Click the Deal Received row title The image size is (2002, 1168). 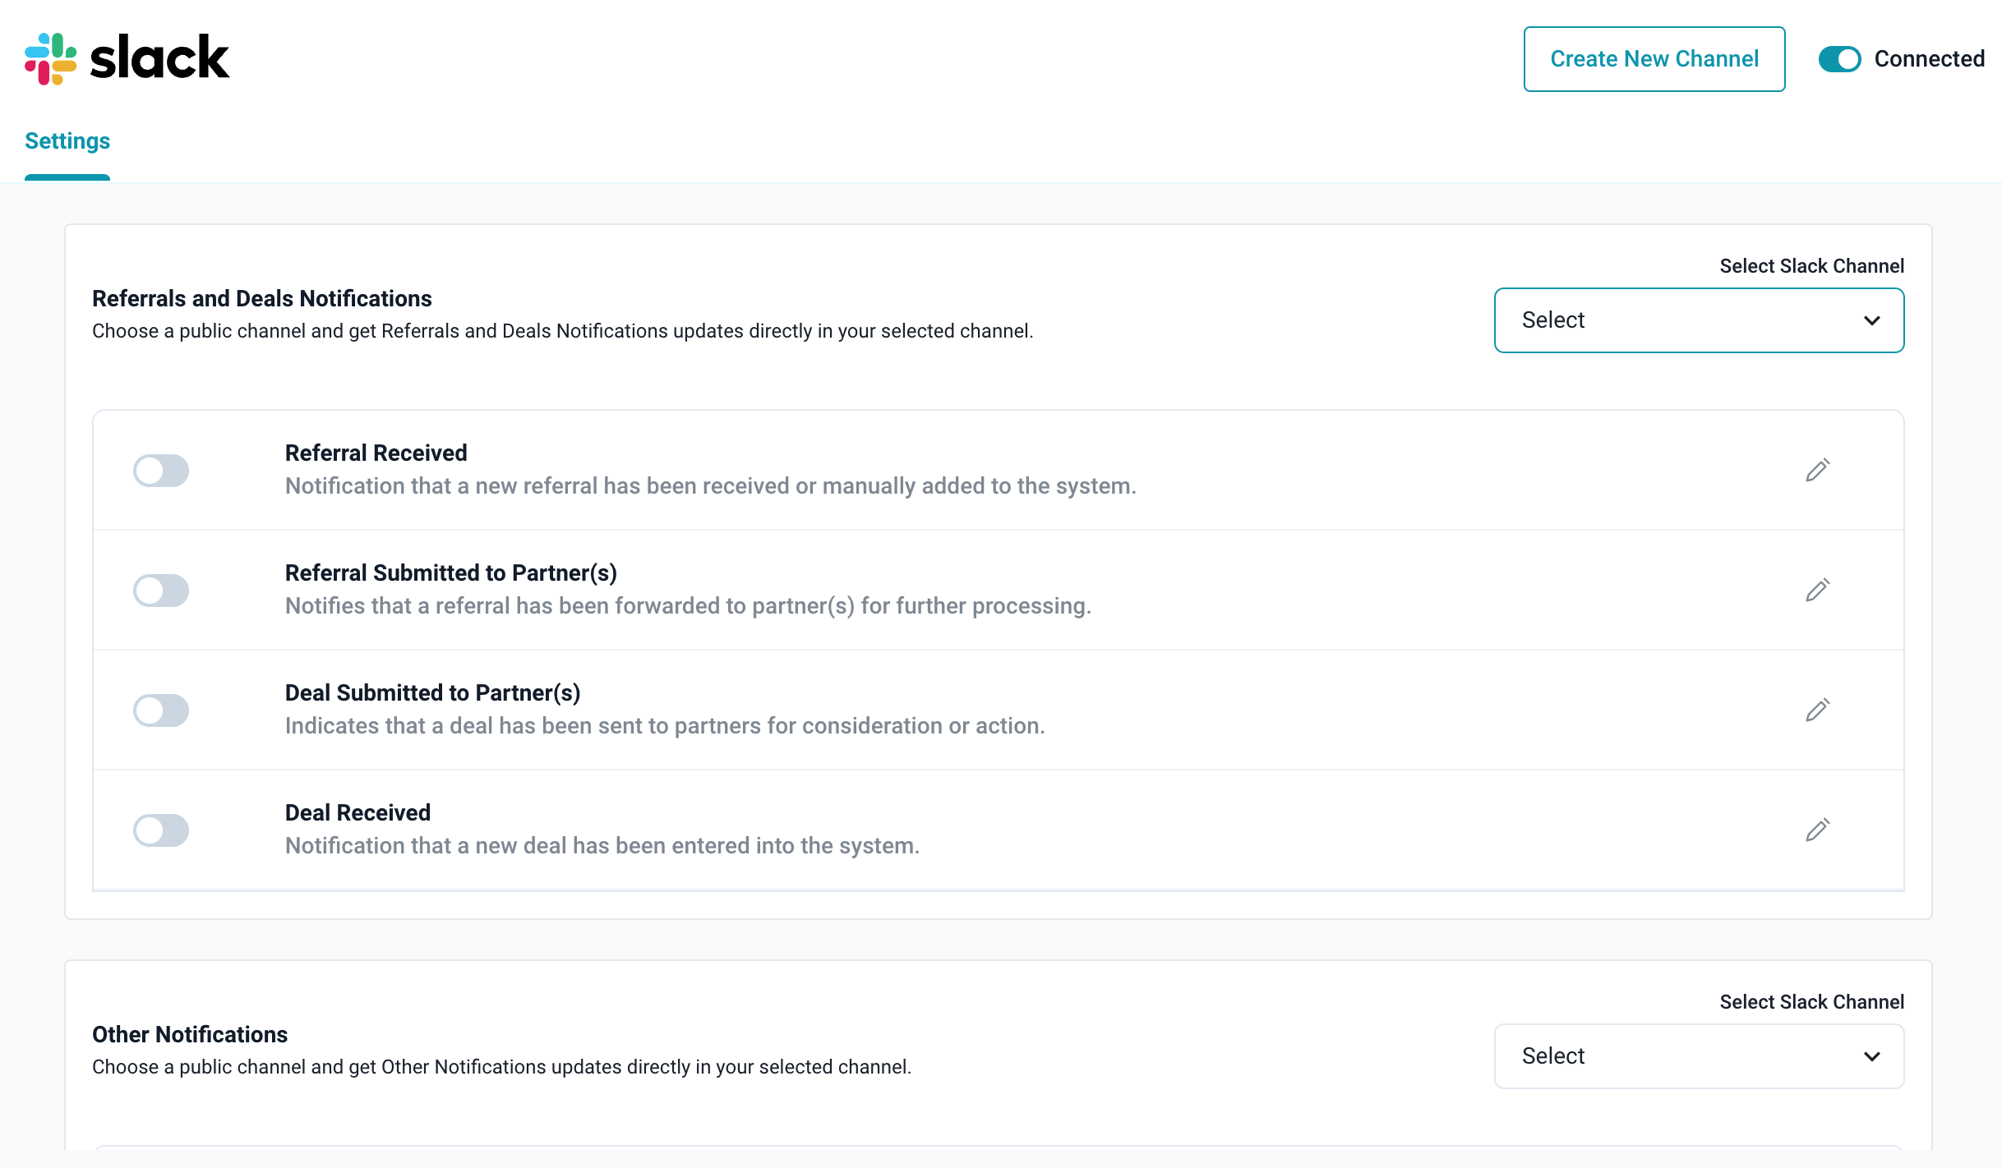(x=357, y=812)
